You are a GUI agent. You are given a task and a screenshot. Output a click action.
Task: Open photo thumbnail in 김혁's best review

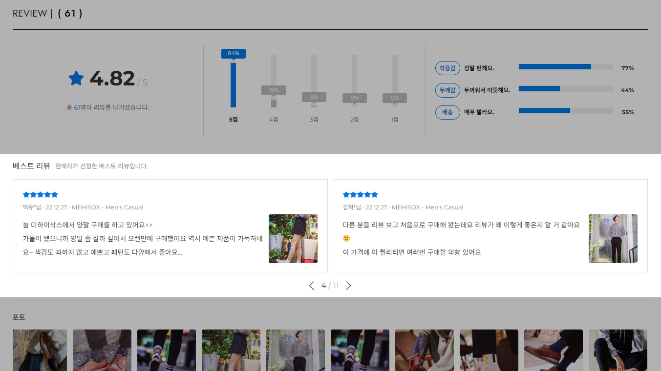click(613, 239)
